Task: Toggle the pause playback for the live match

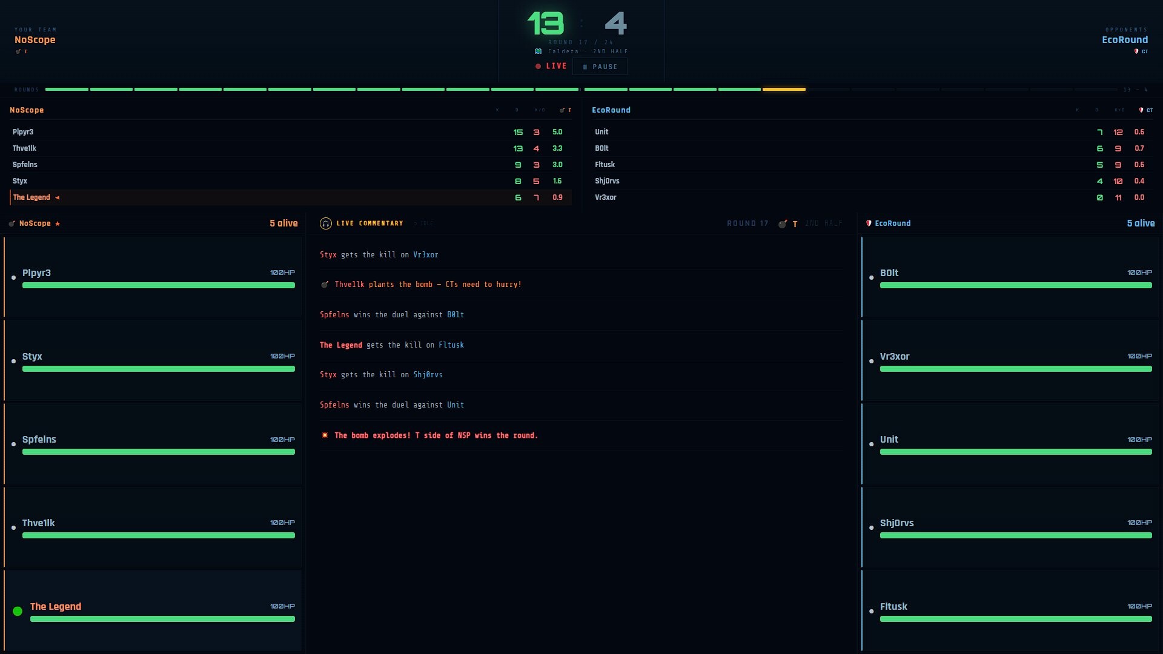Action: click(x=599, y=67)
